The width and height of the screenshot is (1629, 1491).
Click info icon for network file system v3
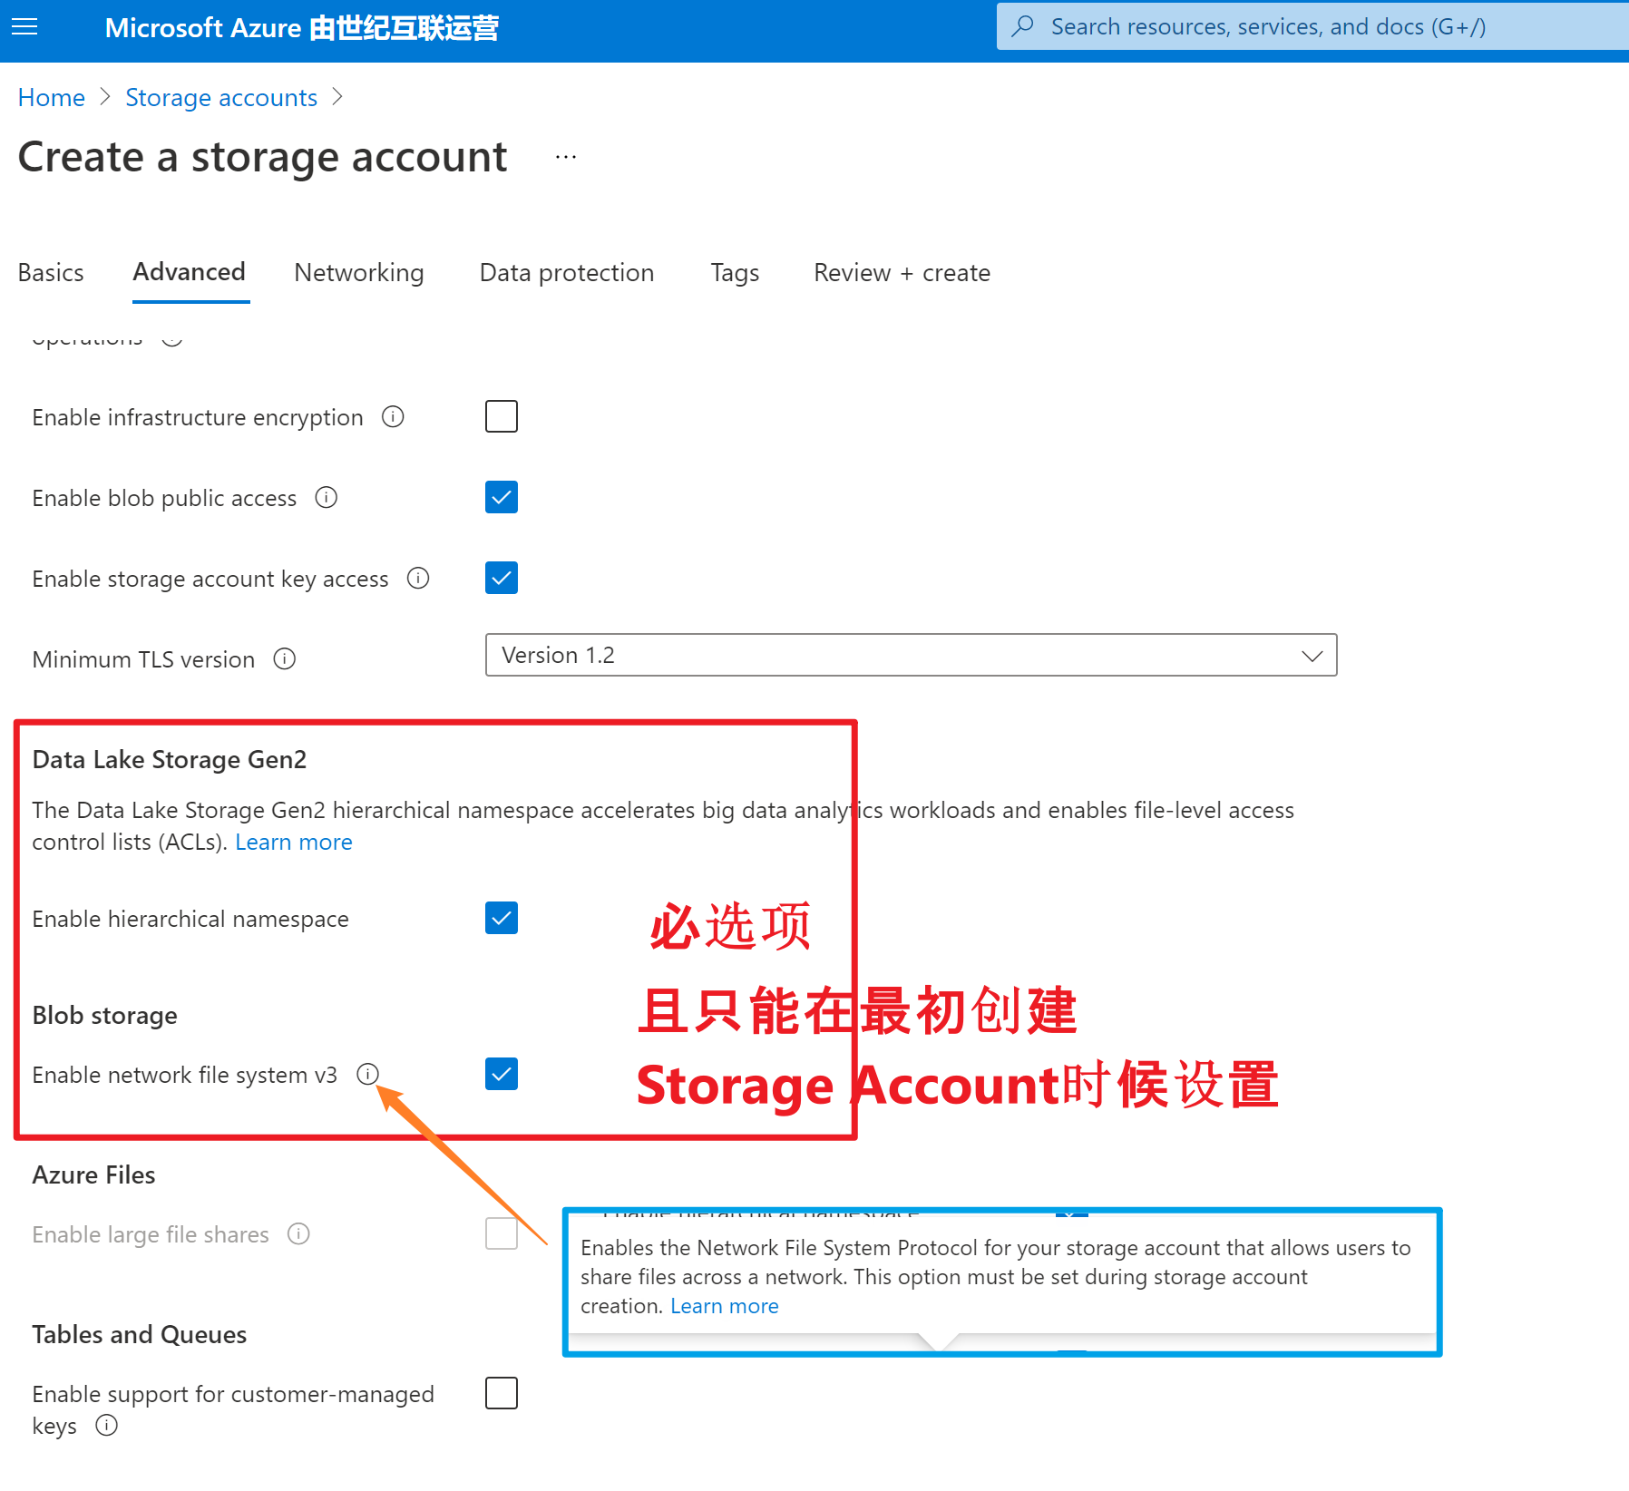tap(367, 1075)
